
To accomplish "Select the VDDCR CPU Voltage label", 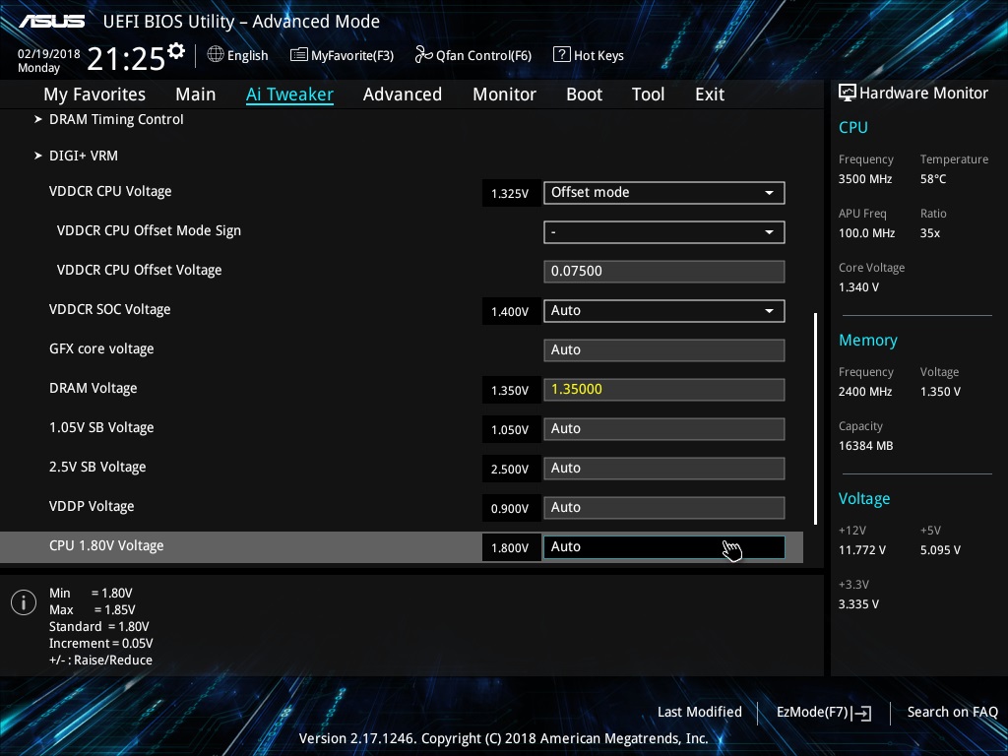I will (x=110, y=192).
